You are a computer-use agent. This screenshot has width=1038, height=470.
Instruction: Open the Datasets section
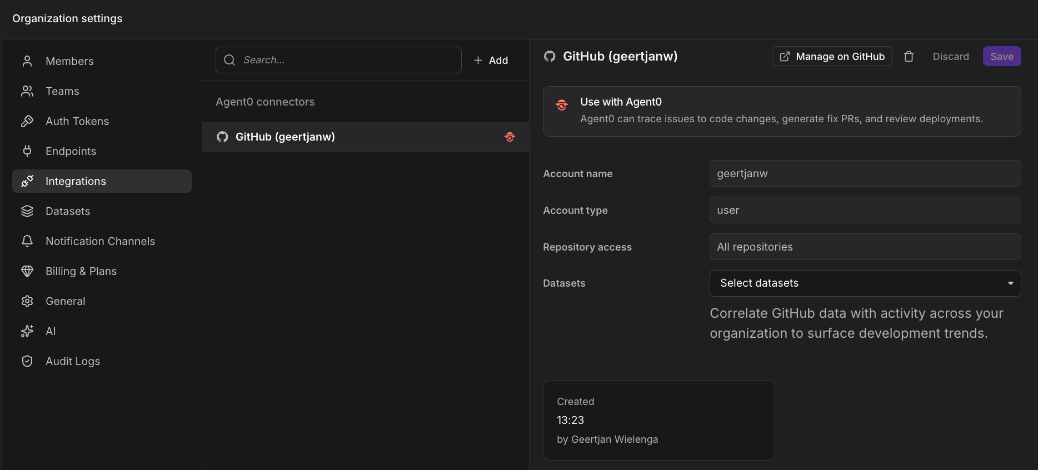pyautogui.click(x=102, y=211)
